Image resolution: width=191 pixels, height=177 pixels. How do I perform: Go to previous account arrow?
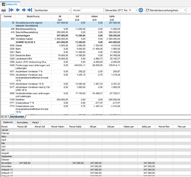click(18, 10)
